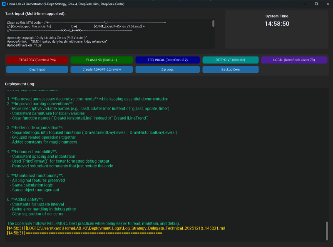Click the Home Lab app icon in the title bar

coord(4,3)
